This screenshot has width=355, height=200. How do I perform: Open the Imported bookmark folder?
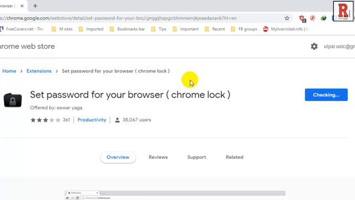(x=91, y=29)
